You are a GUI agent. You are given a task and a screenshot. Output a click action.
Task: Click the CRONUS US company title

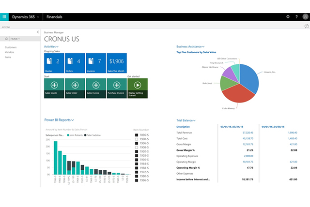tap(62, 39)
